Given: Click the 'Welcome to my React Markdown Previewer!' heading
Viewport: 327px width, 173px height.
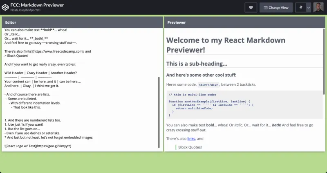Looking at the screenshot, I should tap(226, 45).
